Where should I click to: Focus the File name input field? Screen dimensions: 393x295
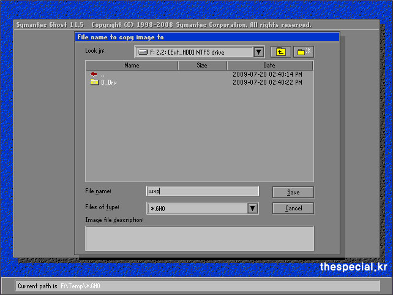click(x=203, y=191)
